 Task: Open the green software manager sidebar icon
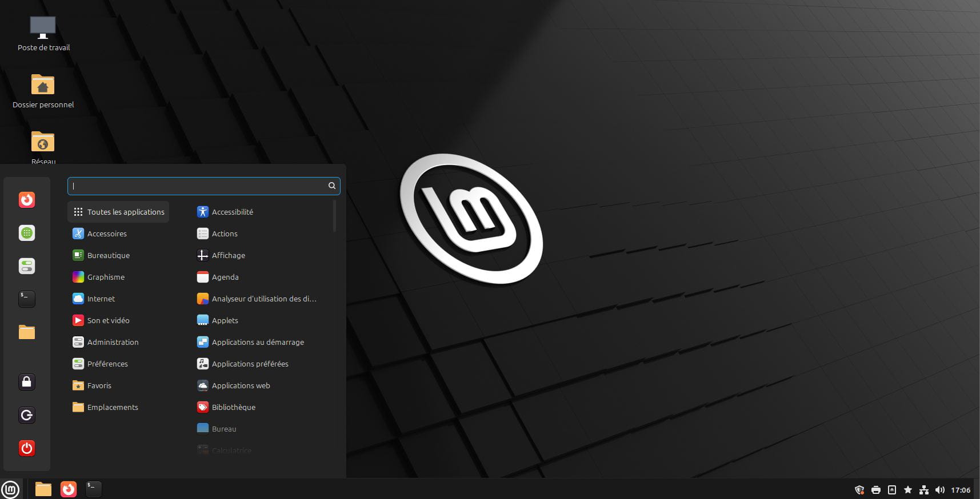click(27, 233)
